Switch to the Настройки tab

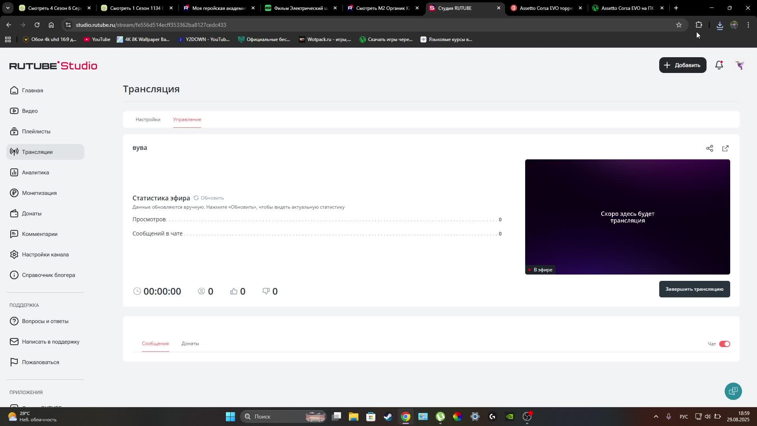tap(148, 120)
